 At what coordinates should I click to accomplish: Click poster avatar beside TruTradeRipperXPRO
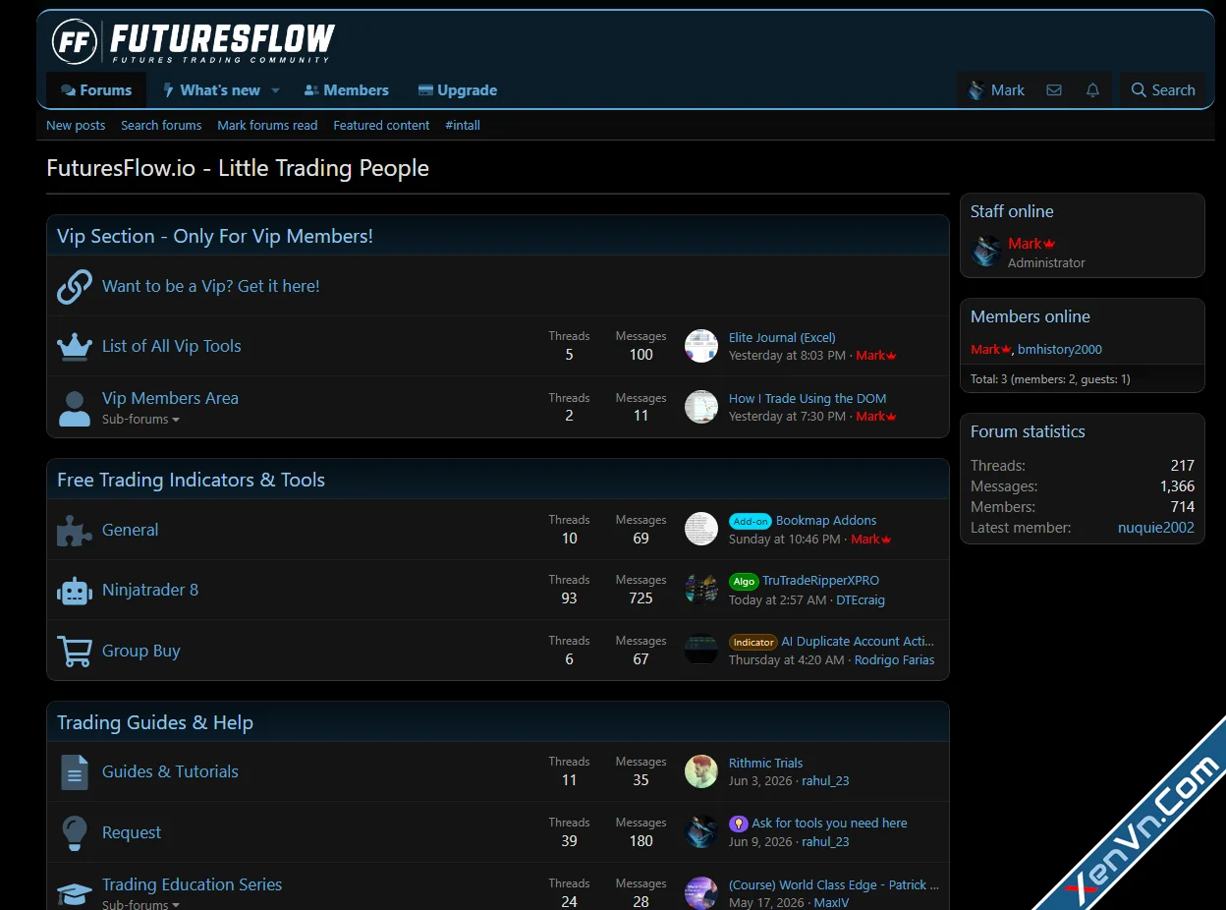701,590
